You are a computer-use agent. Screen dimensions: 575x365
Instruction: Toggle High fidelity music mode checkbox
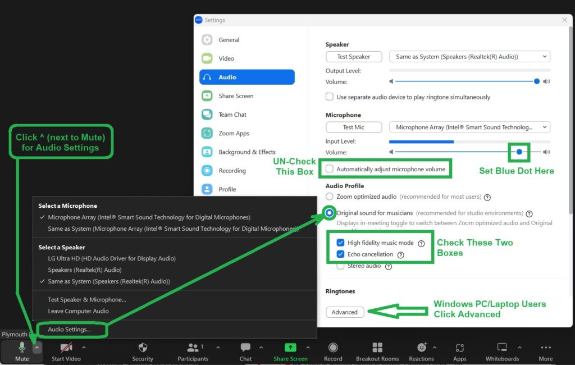coord(340,243)
